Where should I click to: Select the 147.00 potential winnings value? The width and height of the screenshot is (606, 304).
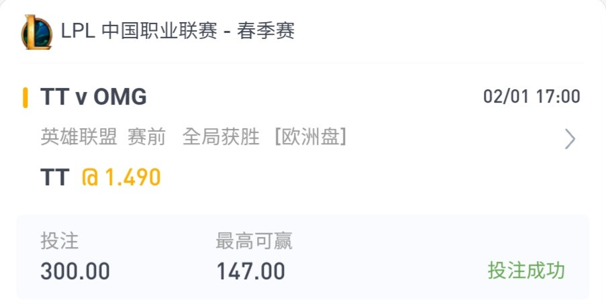(x=250, y=270)
